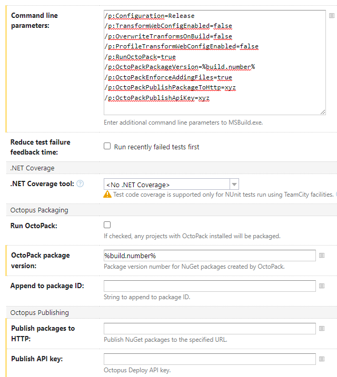Open parameter picker for Append to package ID

coord(322,286)
